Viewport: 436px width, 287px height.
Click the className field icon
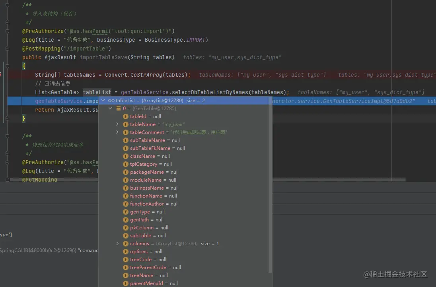pyautogui.click(x=126, y=156)
